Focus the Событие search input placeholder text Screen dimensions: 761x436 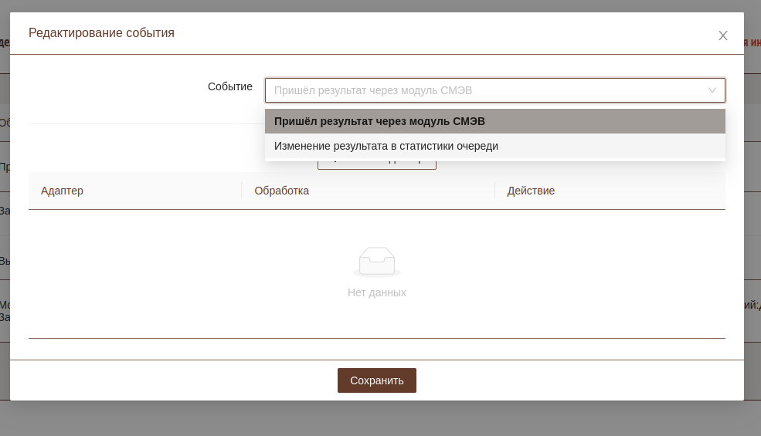point(373,90)
